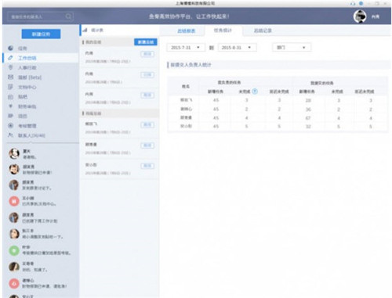
Task: Click the 姓名 column header in table
Action: click(x=186, y=86)
